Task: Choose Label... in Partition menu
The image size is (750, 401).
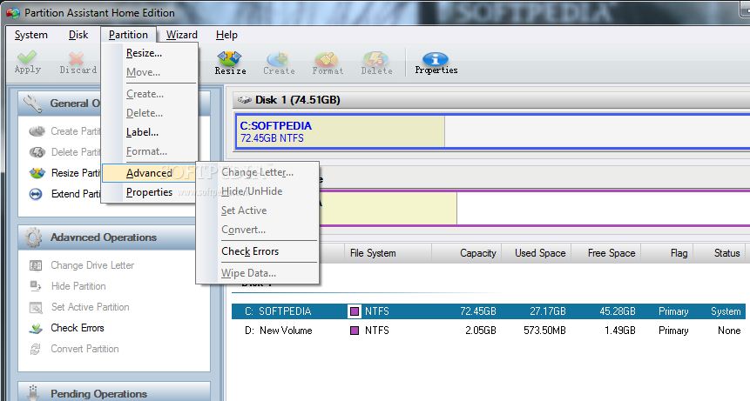Action: click(x=150, y=132)
